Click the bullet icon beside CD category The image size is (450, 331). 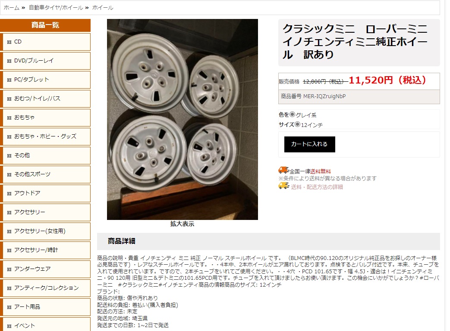9,42
